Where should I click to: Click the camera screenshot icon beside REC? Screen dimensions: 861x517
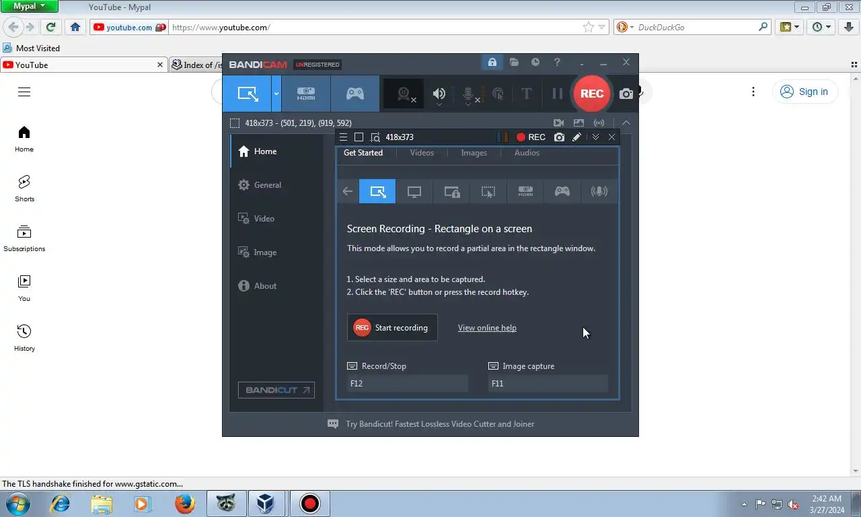(626, 94)
